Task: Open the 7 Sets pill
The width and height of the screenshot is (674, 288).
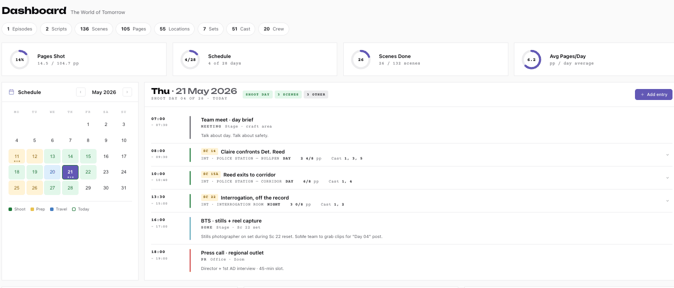Action: (x=211, y=29)
